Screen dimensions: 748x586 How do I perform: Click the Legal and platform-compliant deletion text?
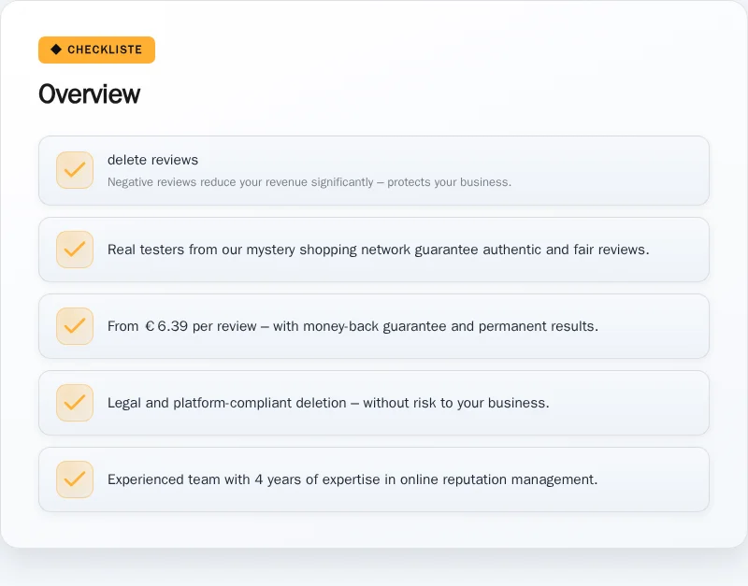click(x=328, y=403)
